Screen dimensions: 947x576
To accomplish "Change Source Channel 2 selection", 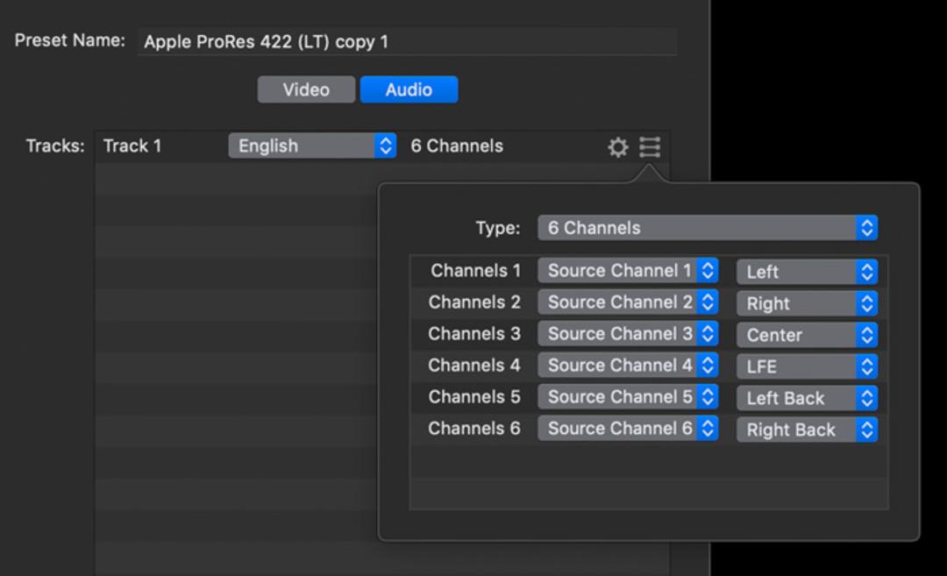I will (628, 302).
